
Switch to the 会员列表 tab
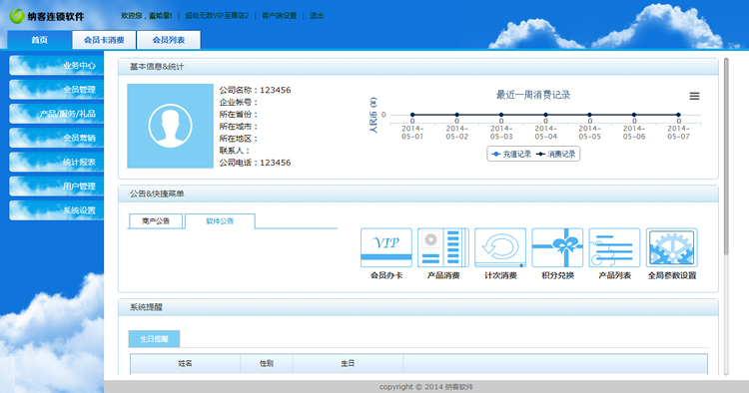(169, 40)
